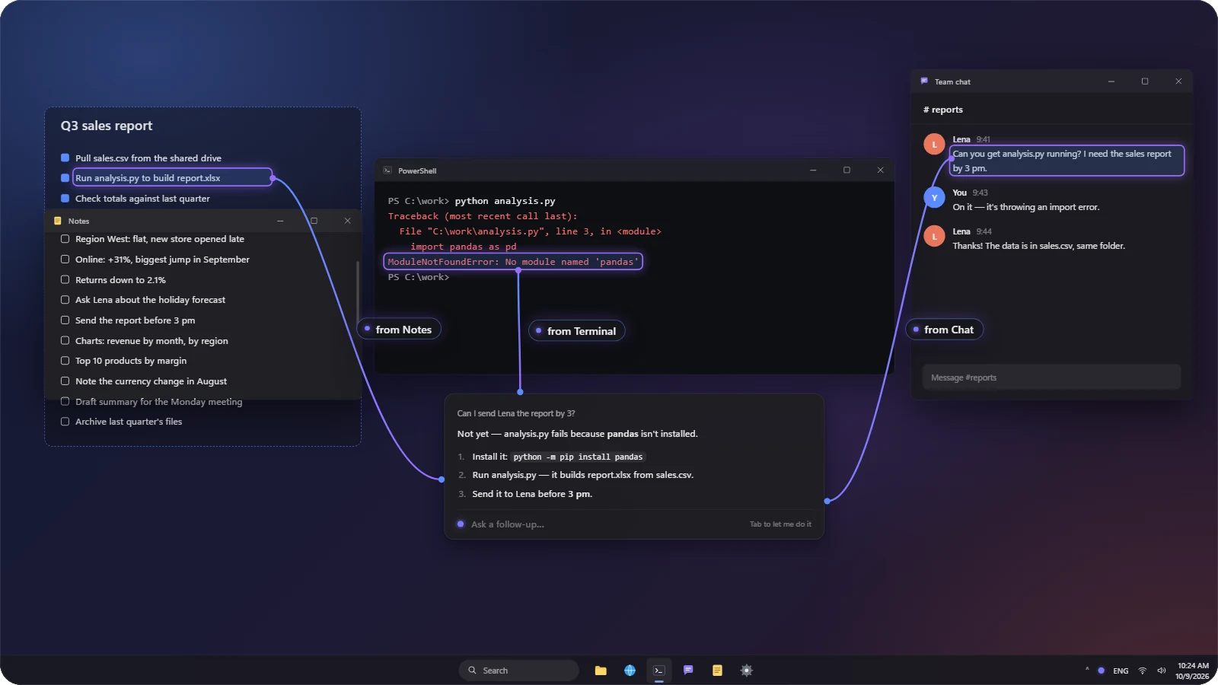Open the ENG language indicator
This screenshot has height=685, width=1218.
(1121, 671)
